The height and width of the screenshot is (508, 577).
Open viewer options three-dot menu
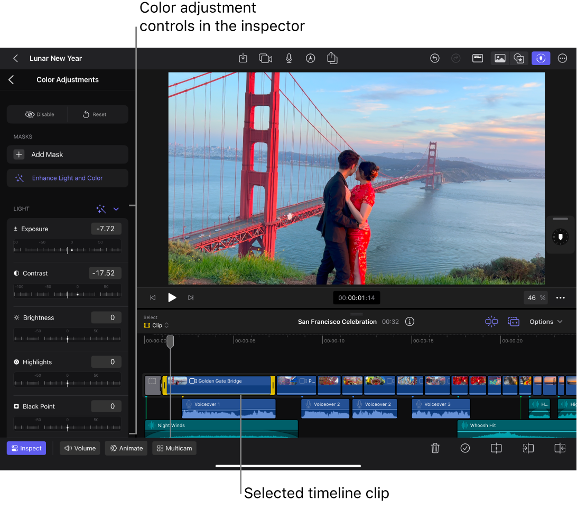coord(560,298)
